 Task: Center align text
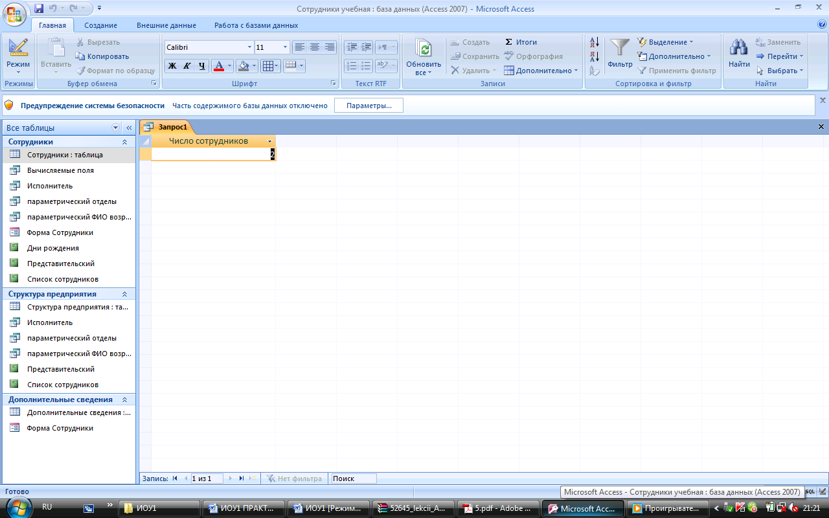(315, 47)
